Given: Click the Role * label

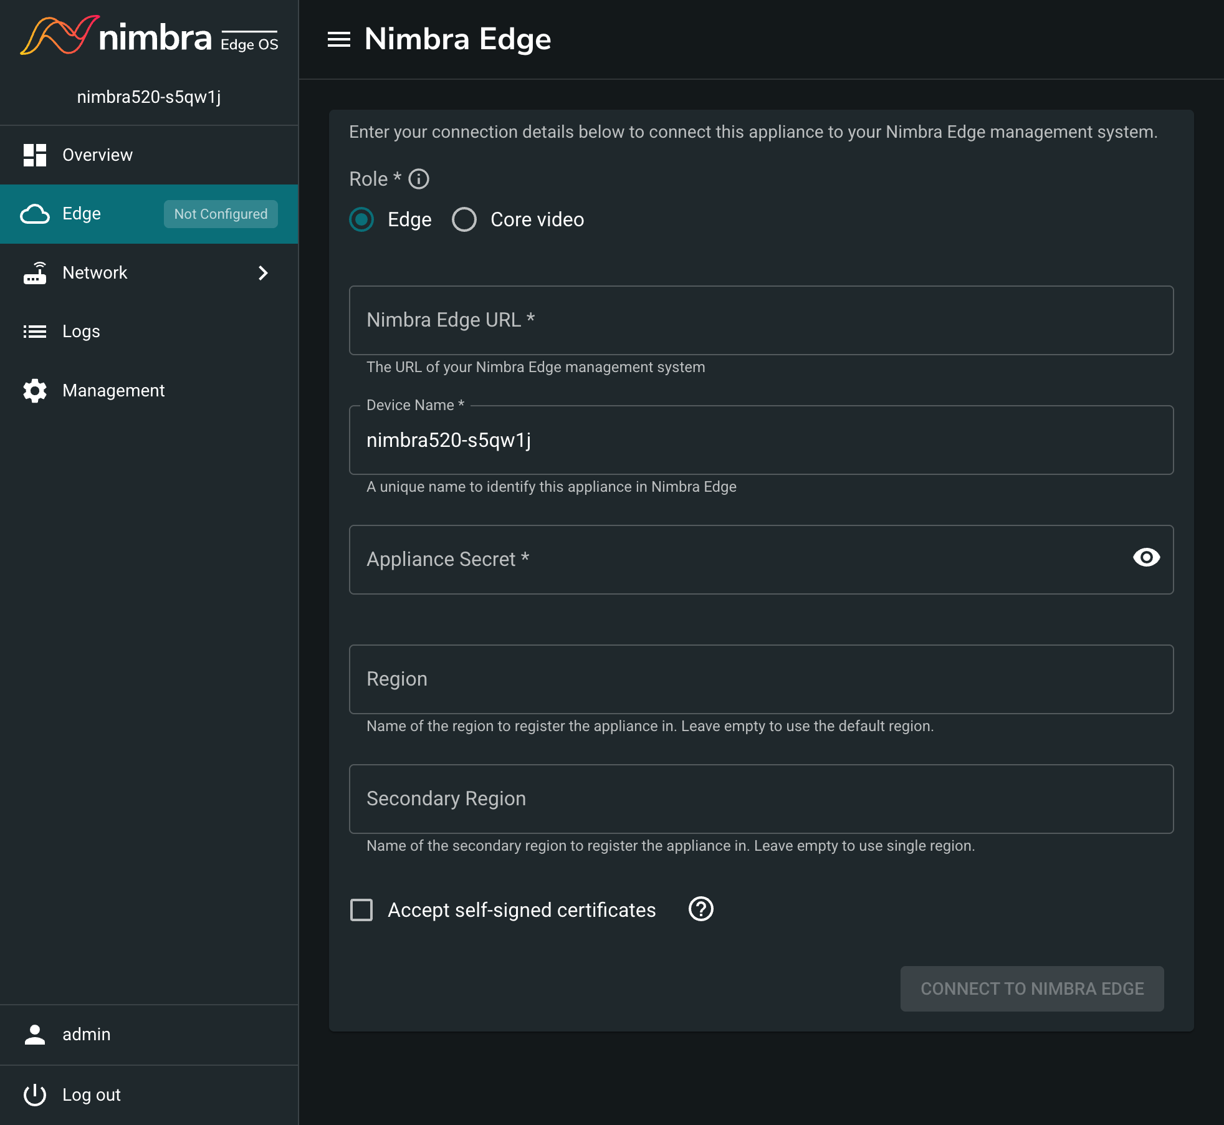Looking at the screenshot, I should (375, 180).
